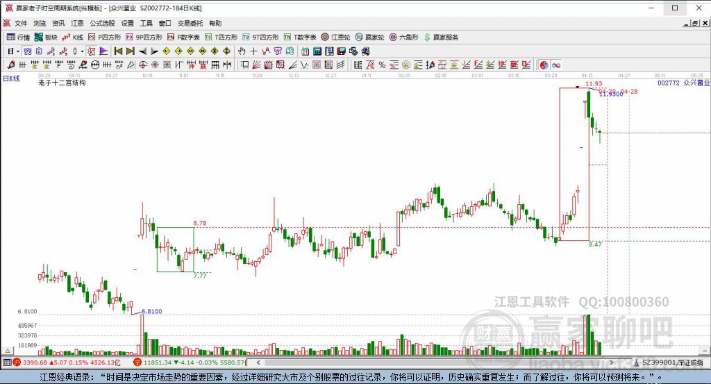Select the red pencil drawing tool

point(10,65)
